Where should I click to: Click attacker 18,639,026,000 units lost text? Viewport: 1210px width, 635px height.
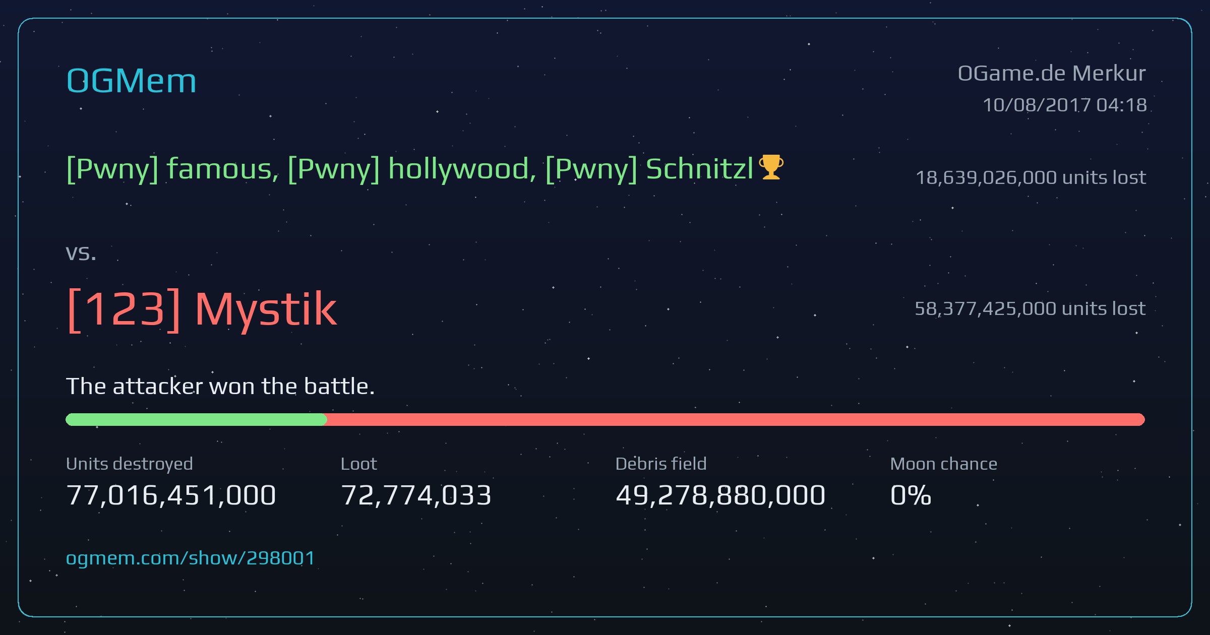1031,177
